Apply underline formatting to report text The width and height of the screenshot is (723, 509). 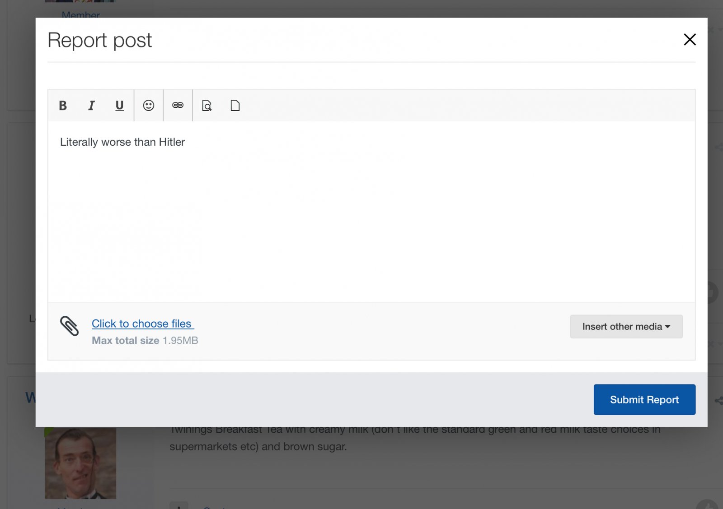pyautogui.click(x=119, y=106)
